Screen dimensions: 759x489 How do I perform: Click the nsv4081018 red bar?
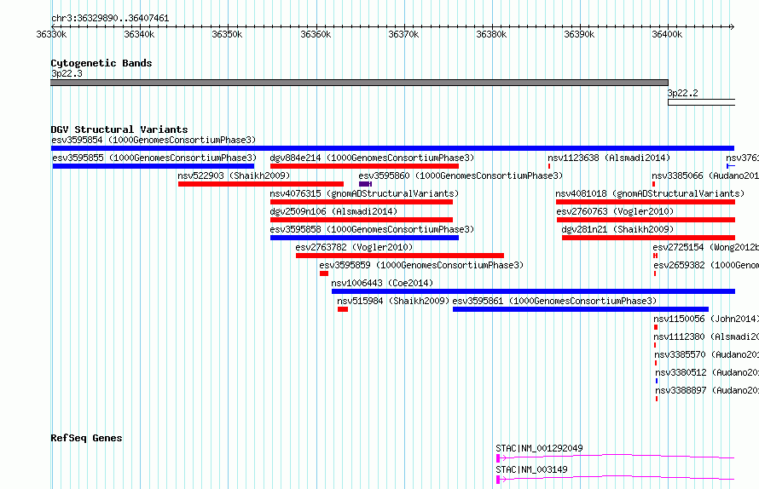(646, 202)
